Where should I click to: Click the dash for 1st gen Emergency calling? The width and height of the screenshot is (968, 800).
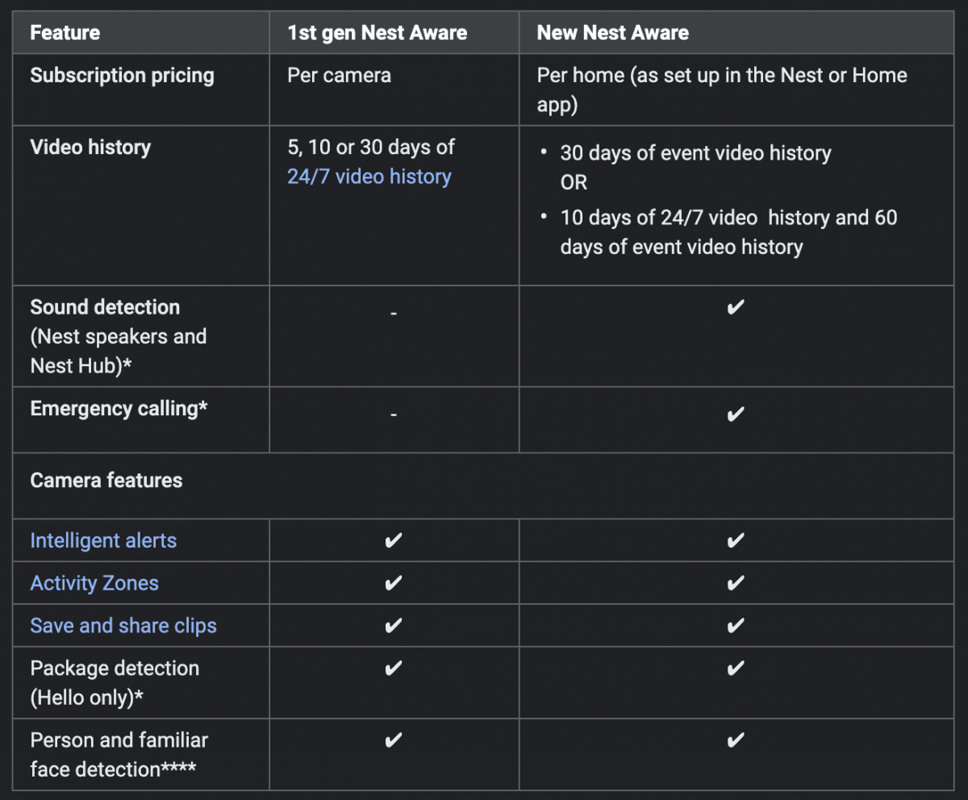pyautogui.click(x=394, y=415)
